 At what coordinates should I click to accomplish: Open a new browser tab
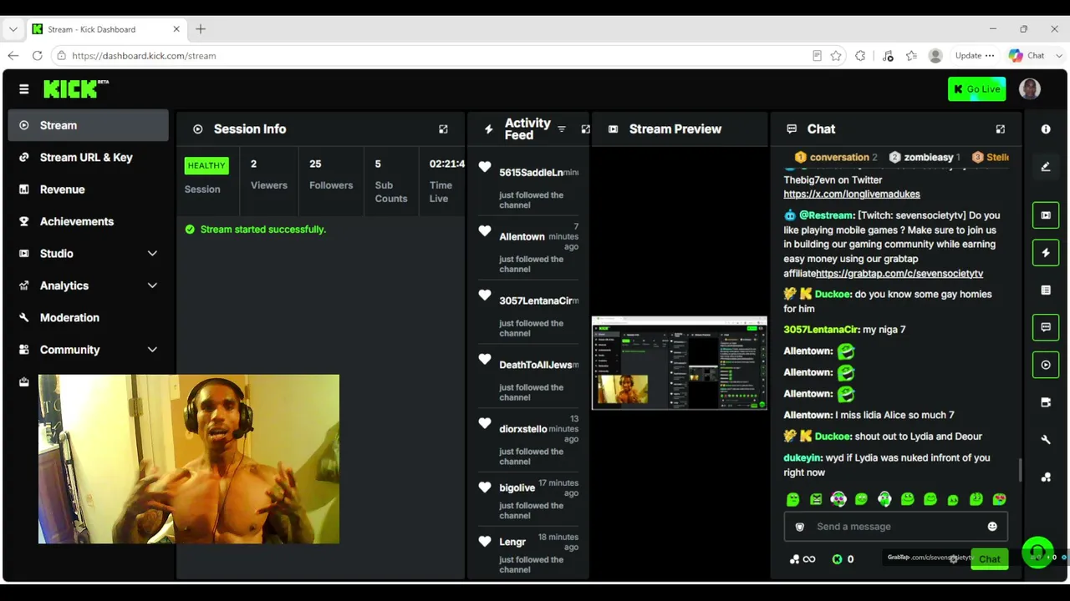(201, 29)
